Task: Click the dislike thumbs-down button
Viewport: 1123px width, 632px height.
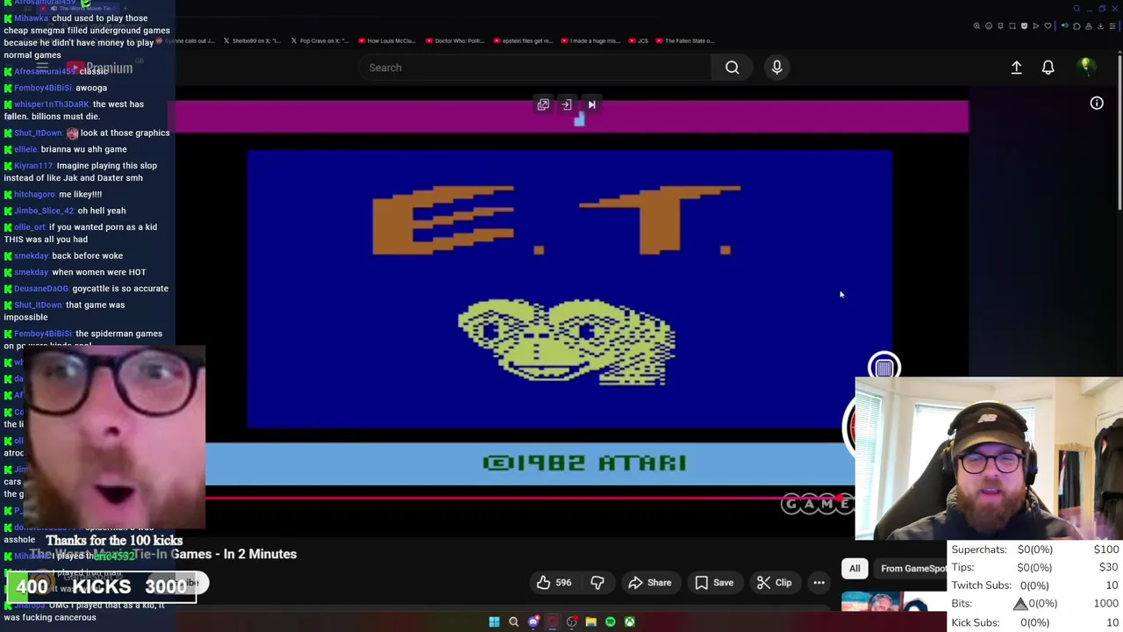Action: tap(597, 583)
